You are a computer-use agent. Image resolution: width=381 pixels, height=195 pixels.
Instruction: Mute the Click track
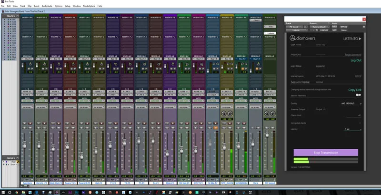point(258,128)
